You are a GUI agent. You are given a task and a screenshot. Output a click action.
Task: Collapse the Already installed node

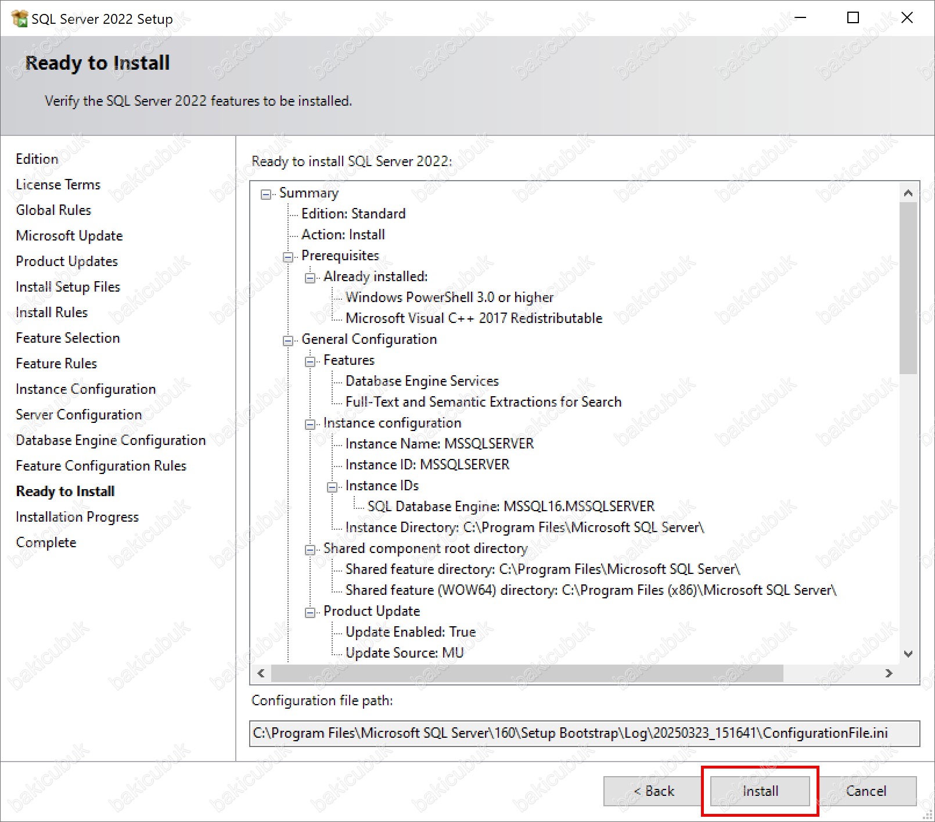(x=310, y=278)
